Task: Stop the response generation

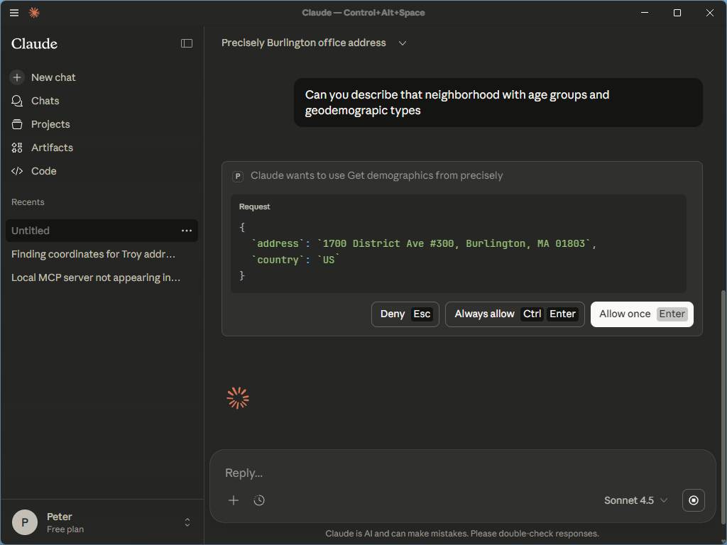Action: [694, 500]
